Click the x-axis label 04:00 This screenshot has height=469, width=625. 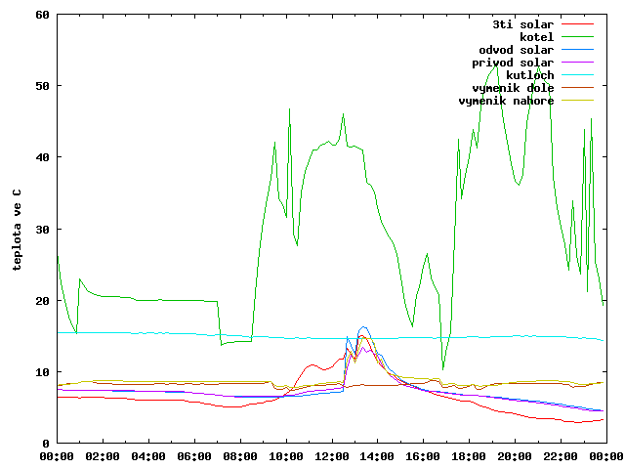click(148, 456)
